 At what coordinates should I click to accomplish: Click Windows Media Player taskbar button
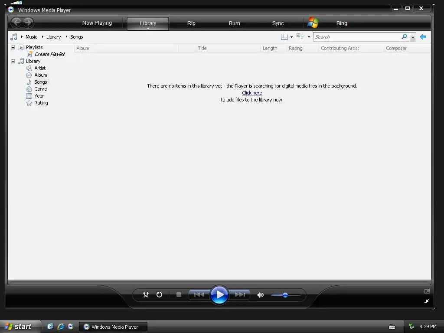click(x=113, y=327)
